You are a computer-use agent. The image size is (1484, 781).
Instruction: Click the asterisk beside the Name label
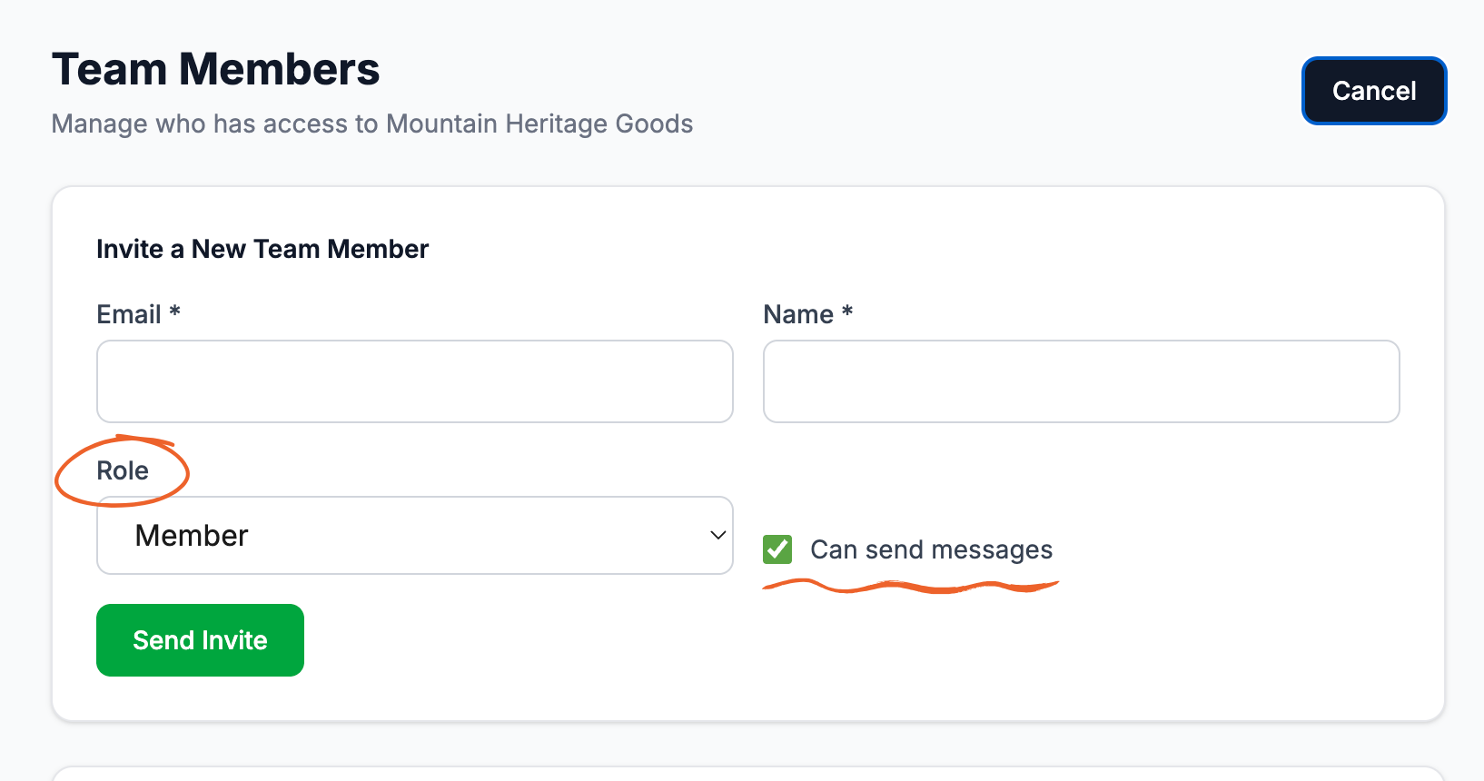pyautogui.click(x=847, y=311)
